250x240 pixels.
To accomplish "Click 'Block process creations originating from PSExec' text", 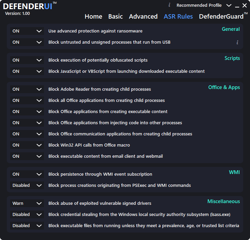I will point(119,185).
